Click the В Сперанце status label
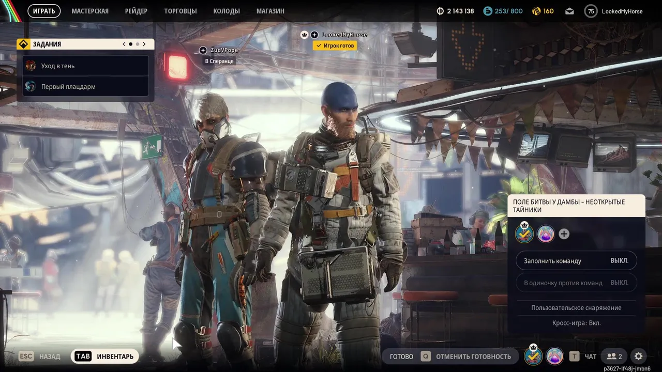This screenshot has width=662, height=372. (219, 61)
